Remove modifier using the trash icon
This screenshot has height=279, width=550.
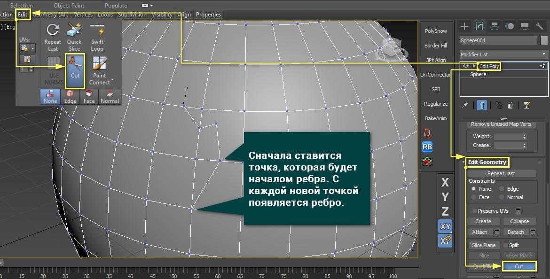pos(510,105)
